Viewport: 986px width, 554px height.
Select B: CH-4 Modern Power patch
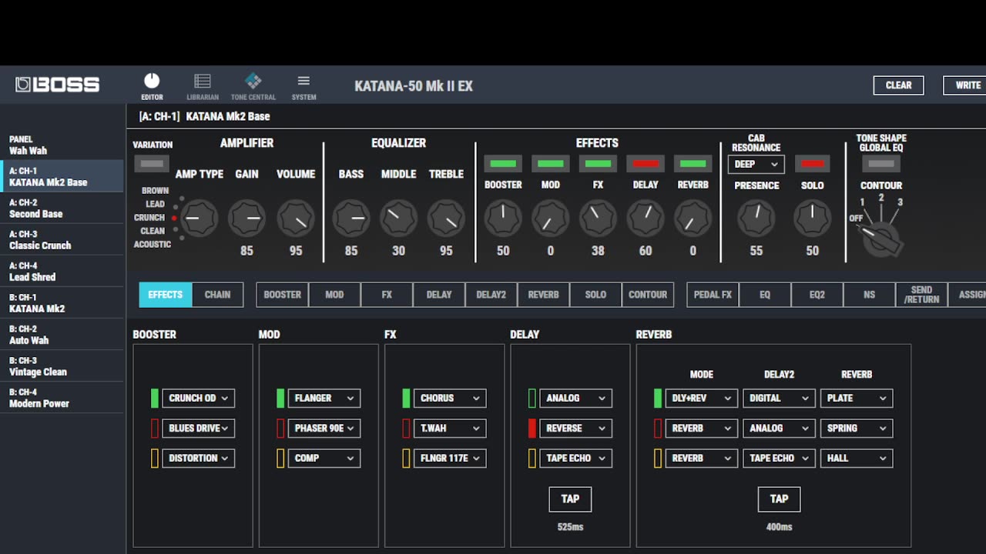(62, 397)
